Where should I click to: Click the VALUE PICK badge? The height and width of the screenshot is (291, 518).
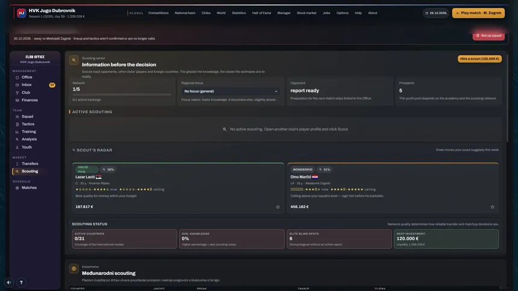[x=86, y=170]
